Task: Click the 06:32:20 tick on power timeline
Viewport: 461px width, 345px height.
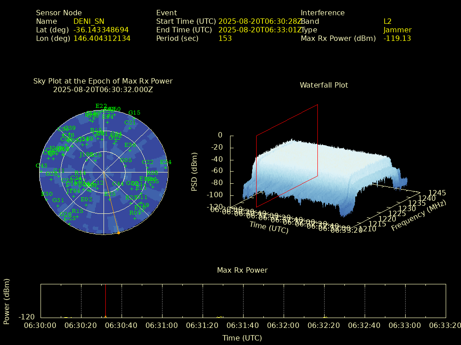Action: 325,325
